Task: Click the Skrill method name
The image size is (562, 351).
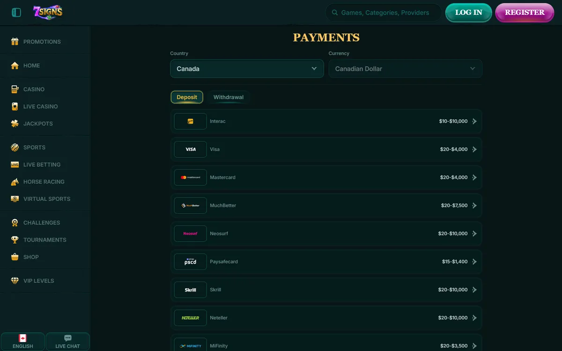Action: pos(215,290)
